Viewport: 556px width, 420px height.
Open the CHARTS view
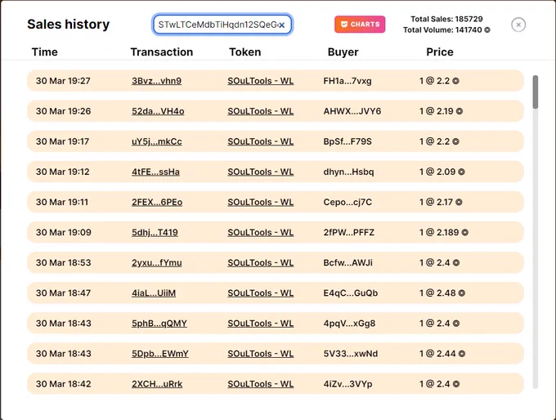point(360,25)
